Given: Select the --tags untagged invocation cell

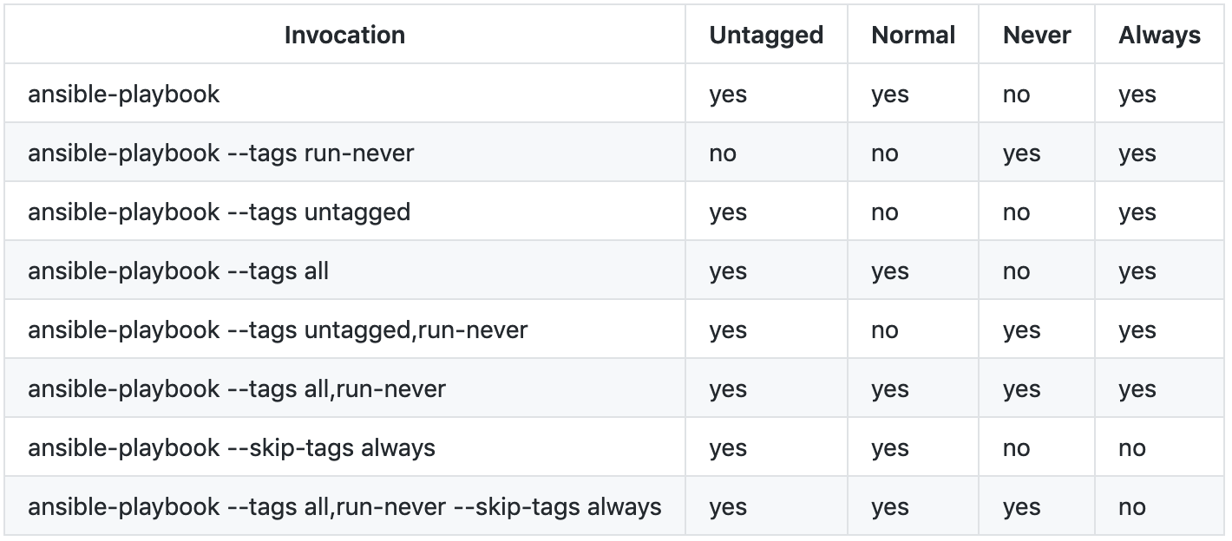Looking at the screenshot, I should pos(344,211).
